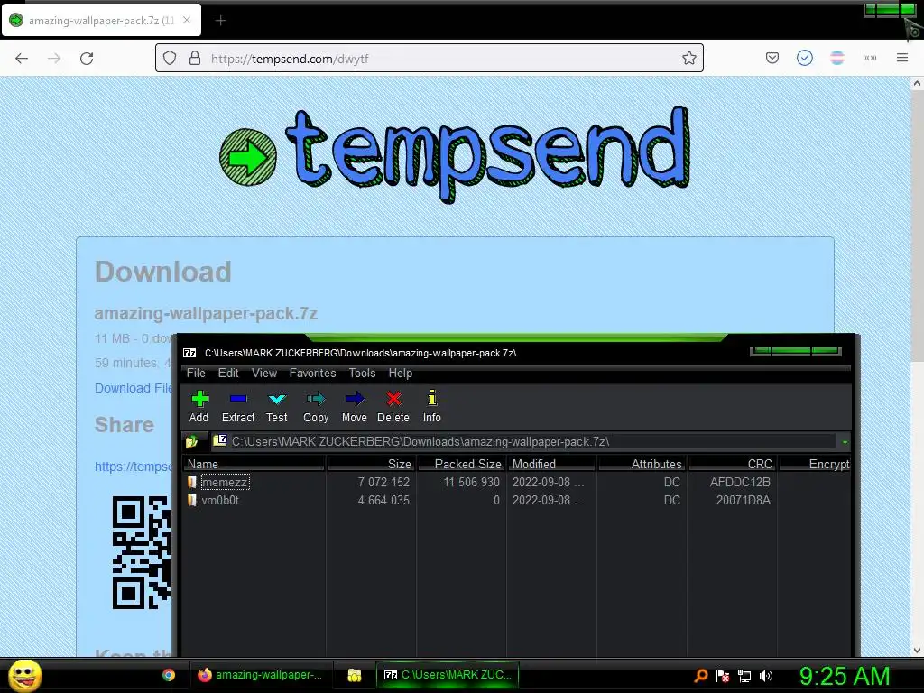Screen dimensions: 924x693
Task: Go back in Firefox
Action: pyautogui.click(x=22, y=59)
